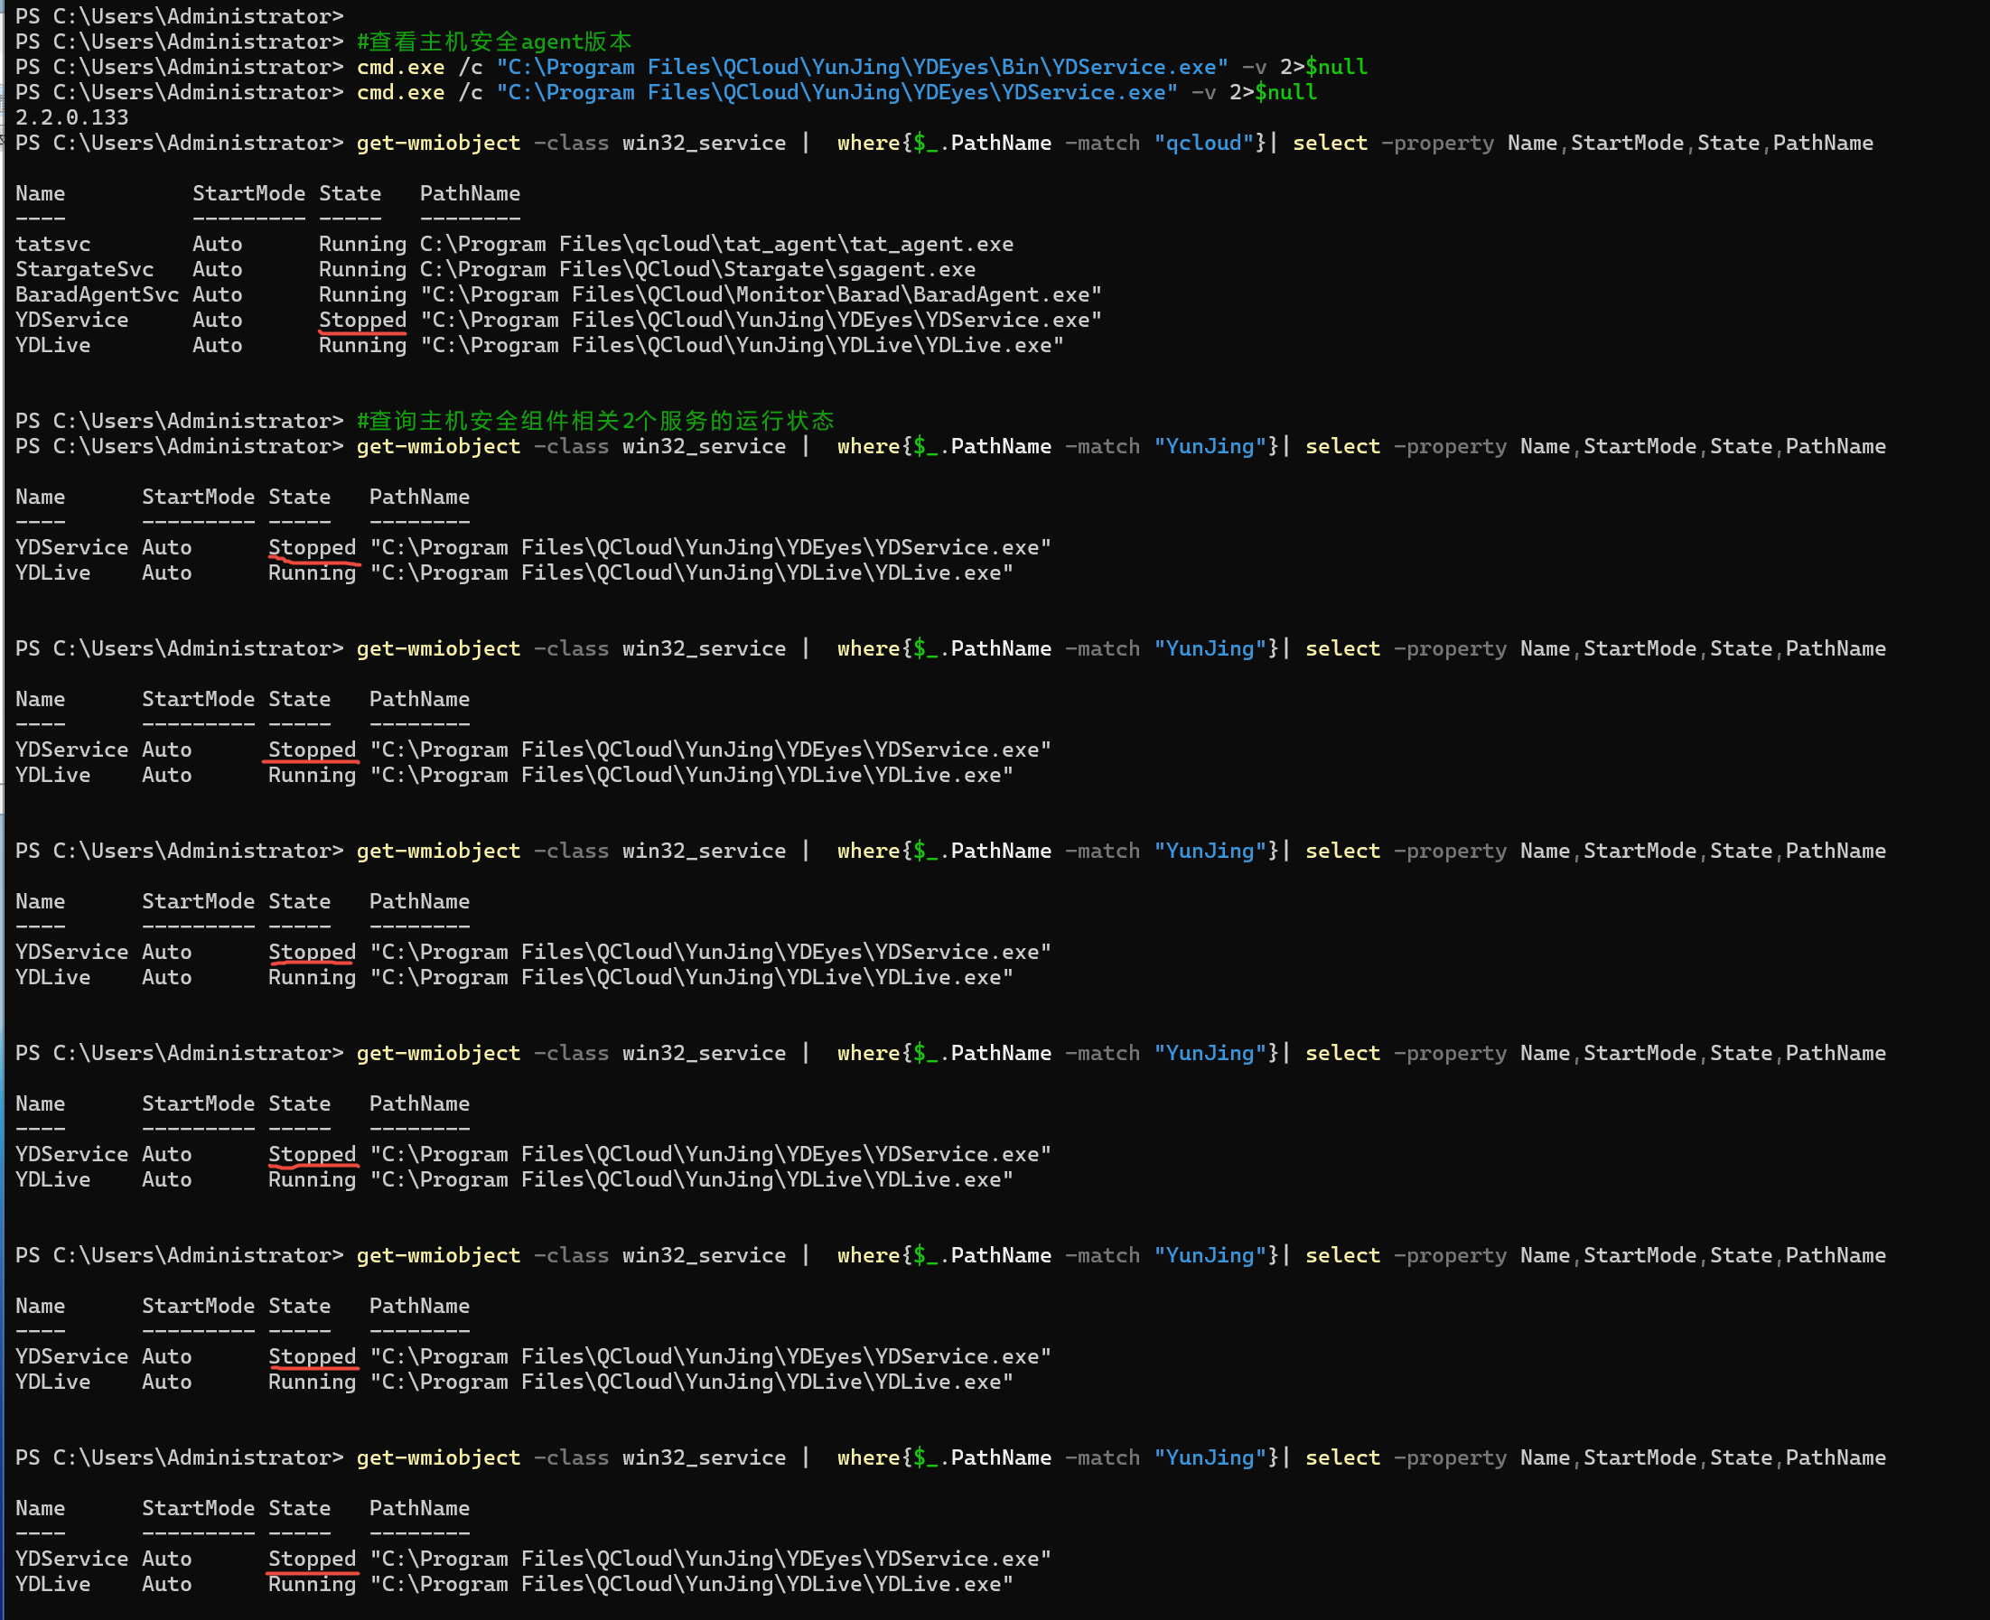Image resolution: width=1990 pixels, height=1620 pixels.
Task: Click the bottom-most Stopped state text
Action: point(312,1559)
